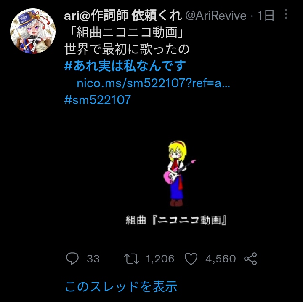Share the tweet via the share icon

coord(250,259)
